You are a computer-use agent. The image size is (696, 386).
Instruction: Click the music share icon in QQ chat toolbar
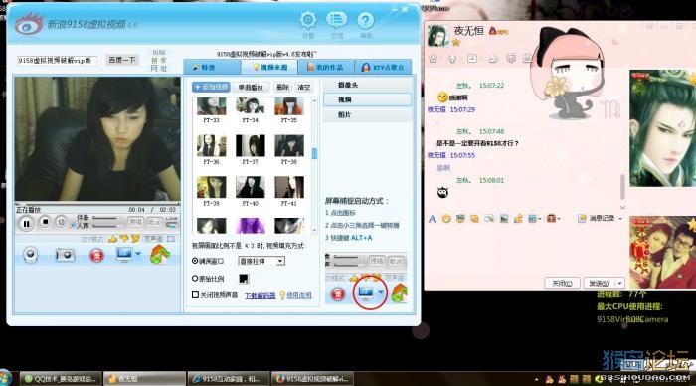pyautogui.click(x=518, y=219)
